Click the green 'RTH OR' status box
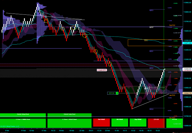192x133 pixels. (174, 123)
